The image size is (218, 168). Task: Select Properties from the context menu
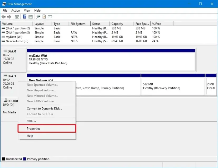click(x=34, y=128)
